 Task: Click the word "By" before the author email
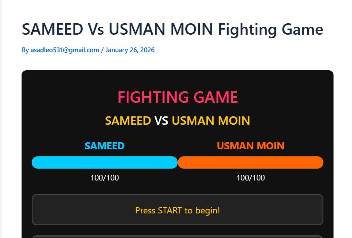tap(26, 50)
